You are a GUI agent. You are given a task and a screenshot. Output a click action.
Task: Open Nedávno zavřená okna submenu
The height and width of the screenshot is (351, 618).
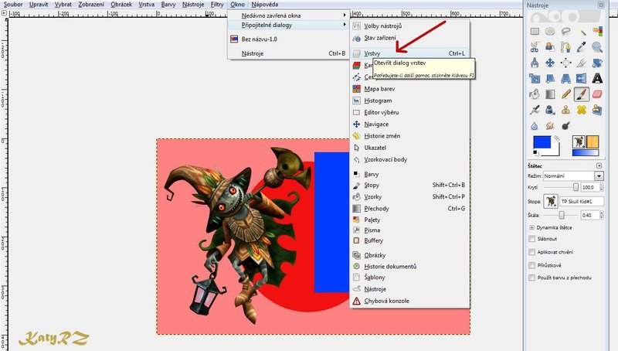click(289, 15)
